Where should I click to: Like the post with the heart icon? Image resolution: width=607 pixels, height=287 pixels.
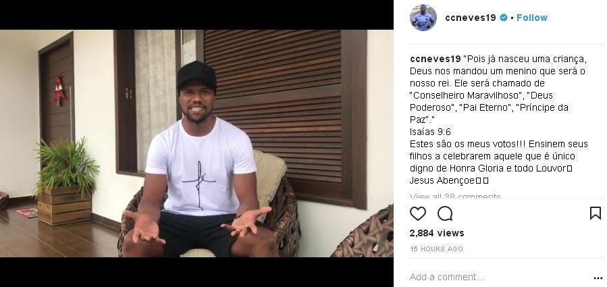pyautogui.click(x=417, y=213)
